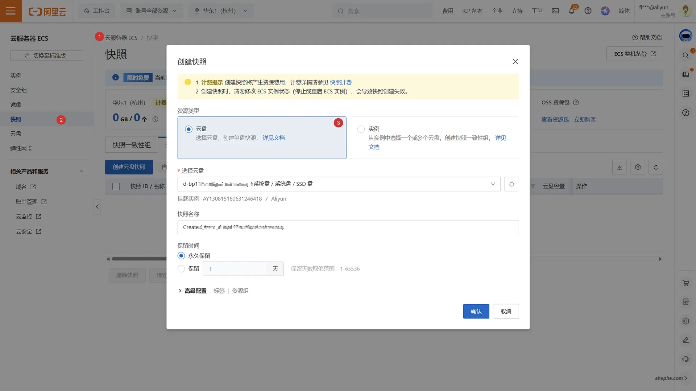Tick the checkbox in the snapshot table header
The width and height of the screenshot is (696, 391).
[116, 186]
